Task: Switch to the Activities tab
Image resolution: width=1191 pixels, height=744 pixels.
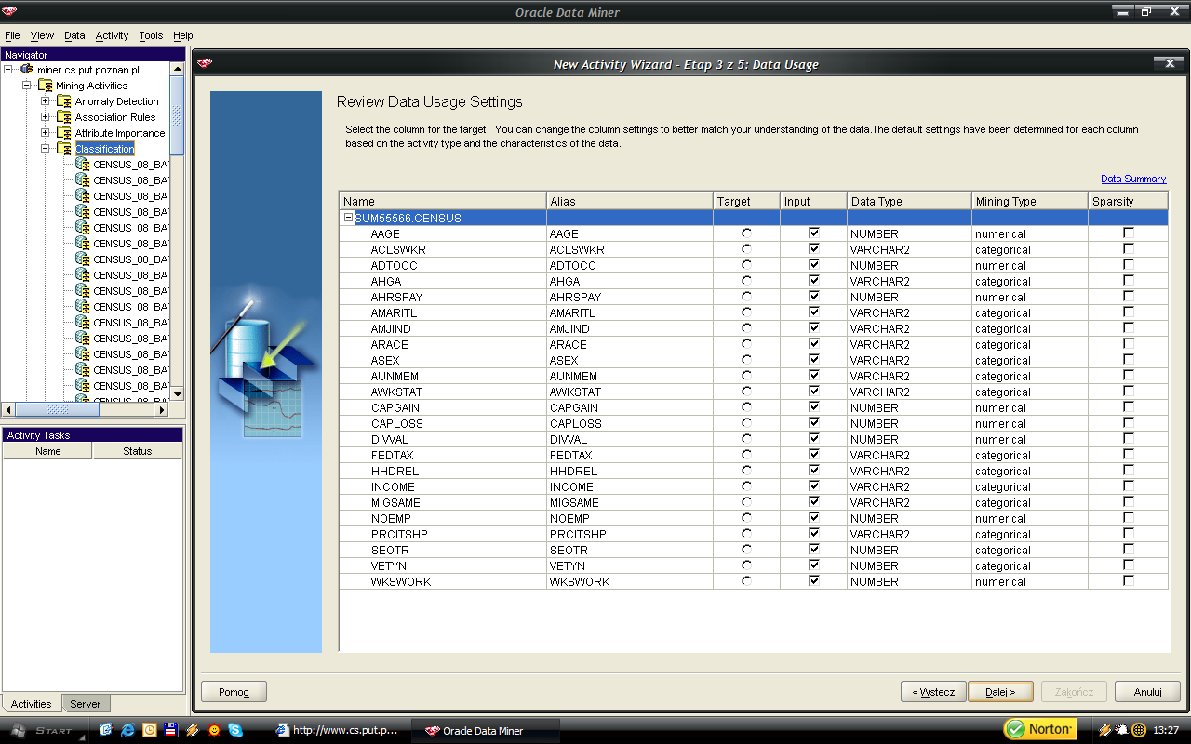Action: [x=32, y=704]
